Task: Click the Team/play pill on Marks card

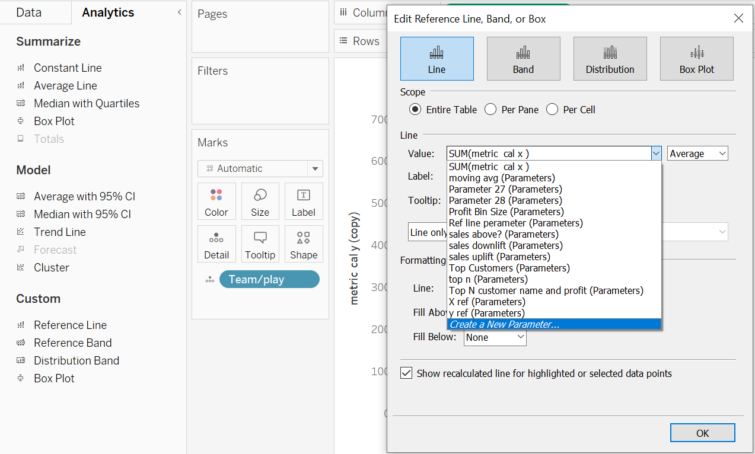Action: coord(269,279)
